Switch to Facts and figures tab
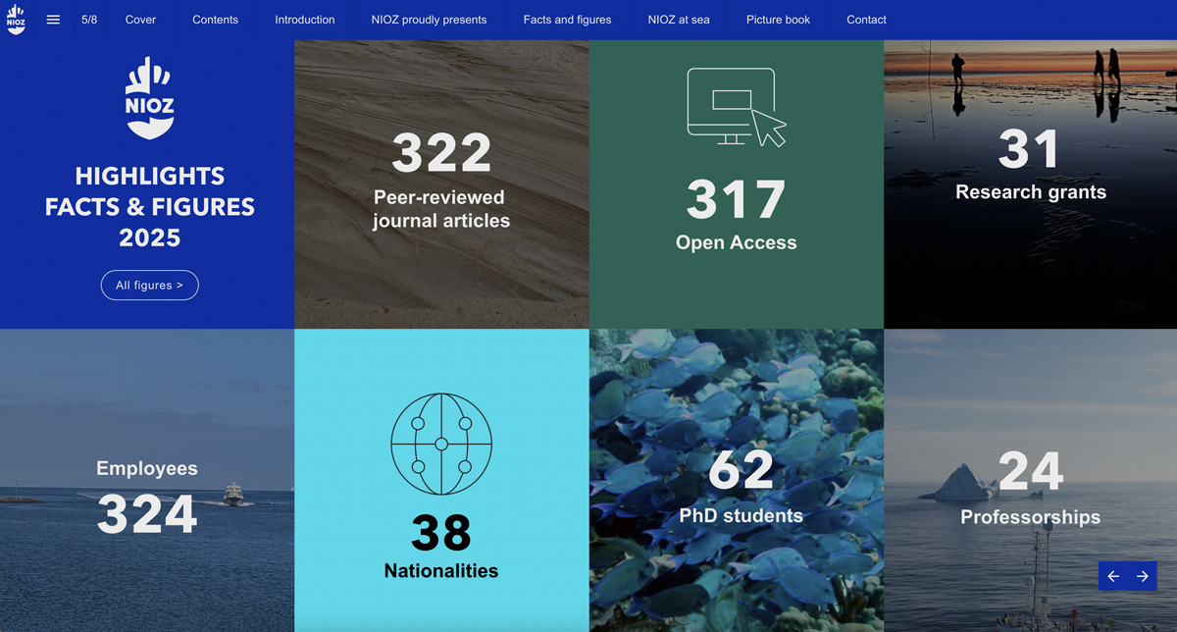This screenshot has width=1177, height=632. (567, 20)
